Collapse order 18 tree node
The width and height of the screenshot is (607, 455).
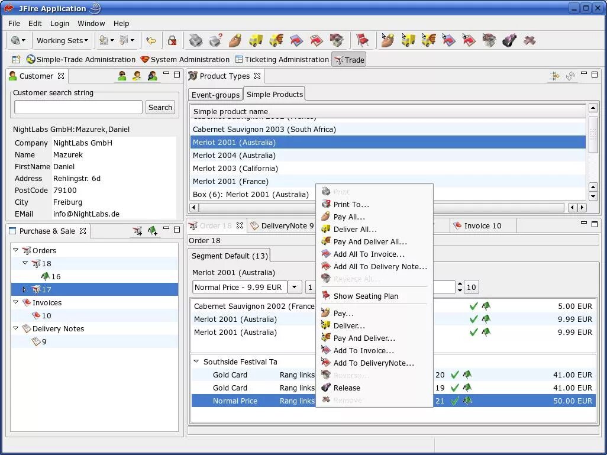pos(25,263)
